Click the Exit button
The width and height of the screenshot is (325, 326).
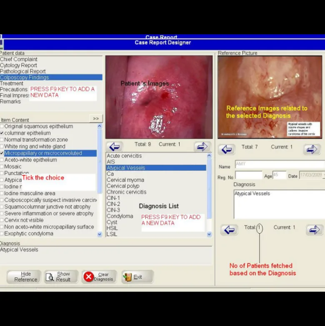click(137, 277)
